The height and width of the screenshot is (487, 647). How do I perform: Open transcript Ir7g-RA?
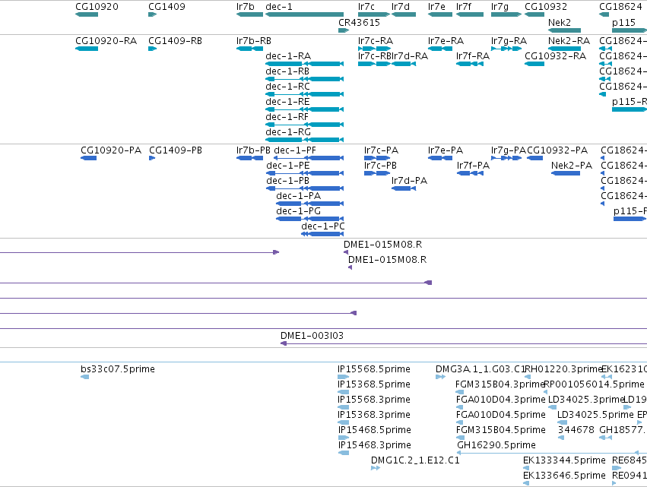[506, 49]
